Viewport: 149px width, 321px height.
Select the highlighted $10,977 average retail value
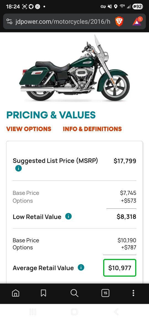tap(120, 268)
